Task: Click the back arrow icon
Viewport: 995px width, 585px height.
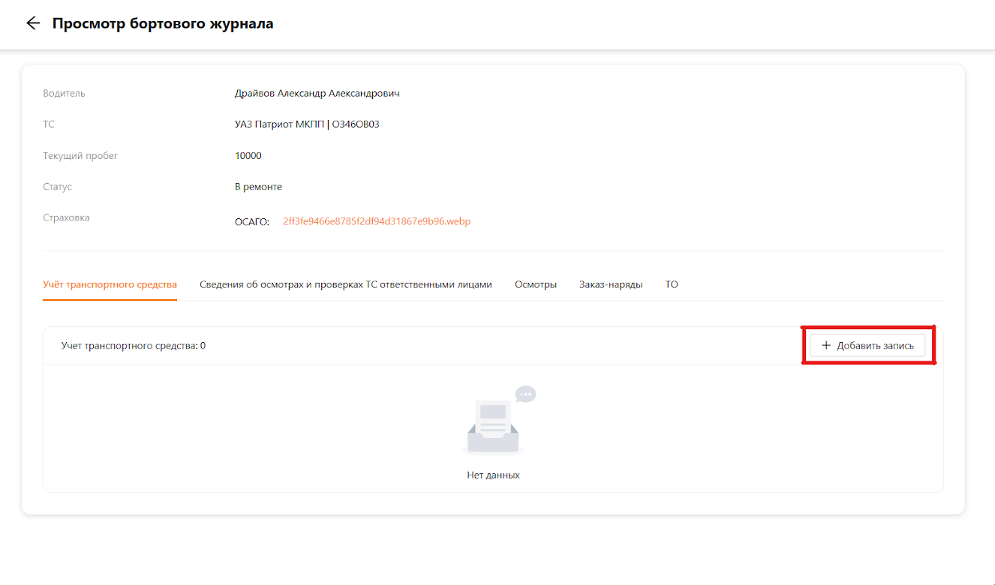Action: pos(32,23)
